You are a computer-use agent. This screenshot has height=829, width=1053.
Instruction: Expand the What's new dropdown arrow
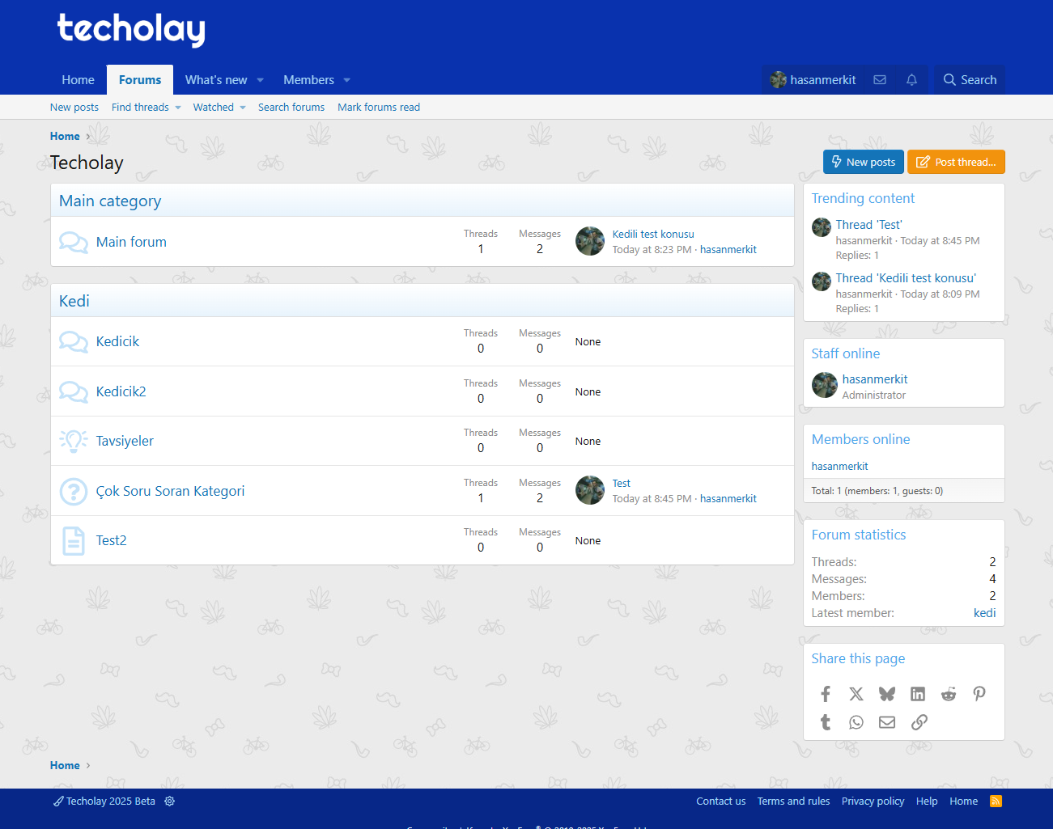click(261, 80)
